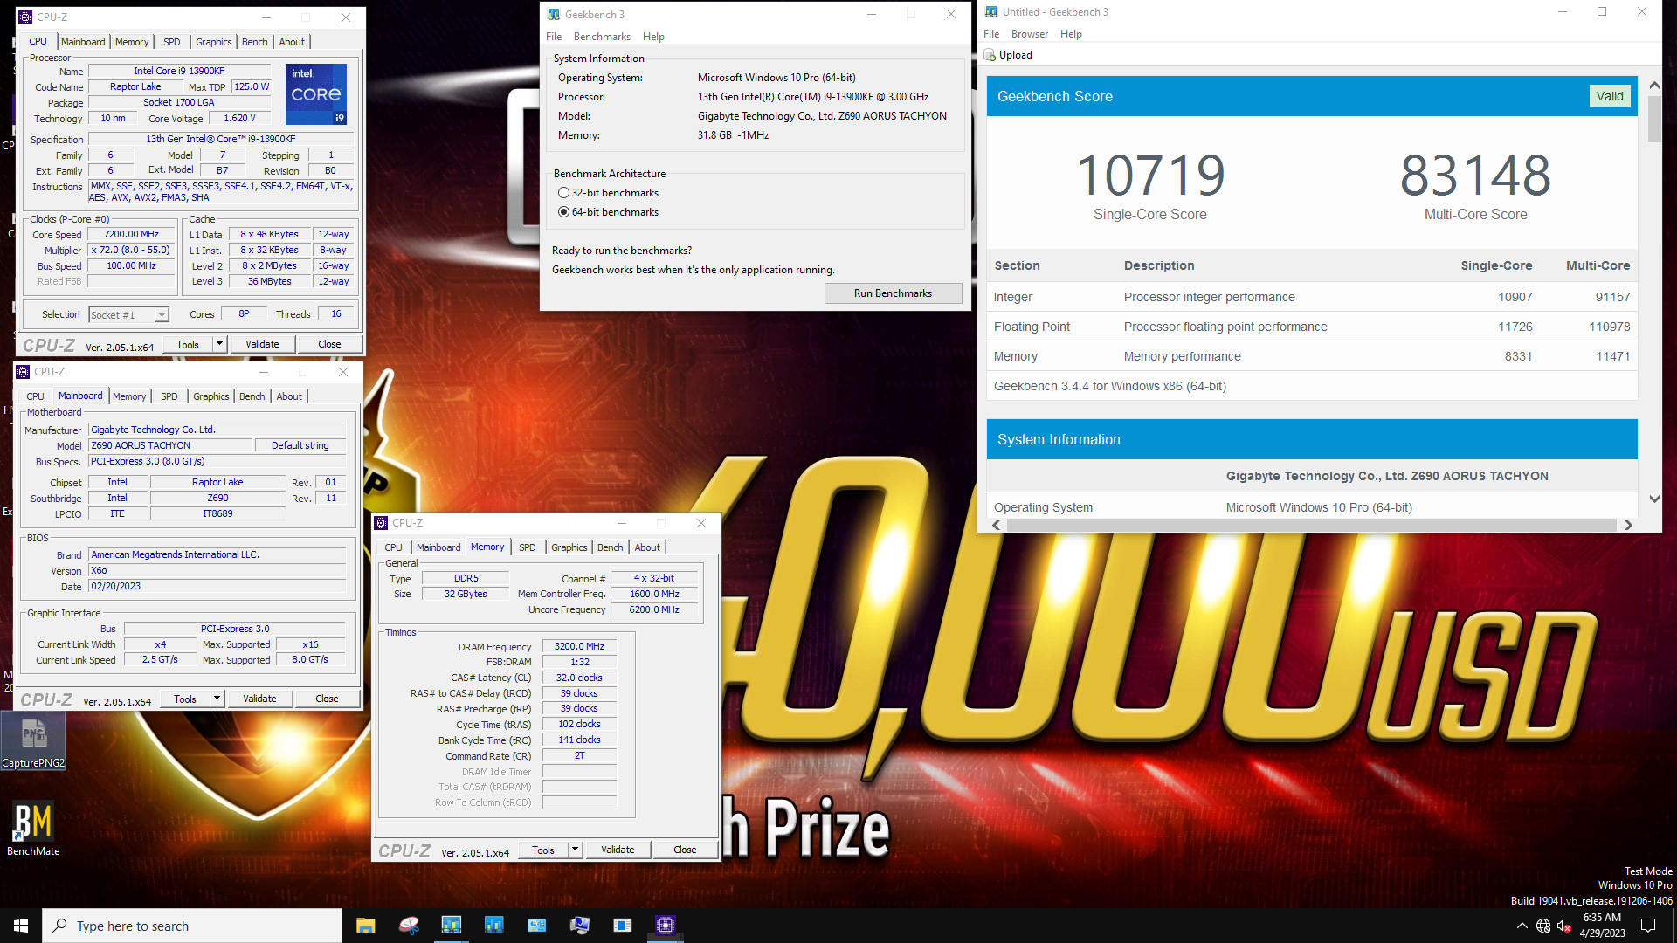This screenshot has width=1677, height=943.
Task: Click scroll-right arrow in Geekbench results
Action: click(x=1628, y=525)
